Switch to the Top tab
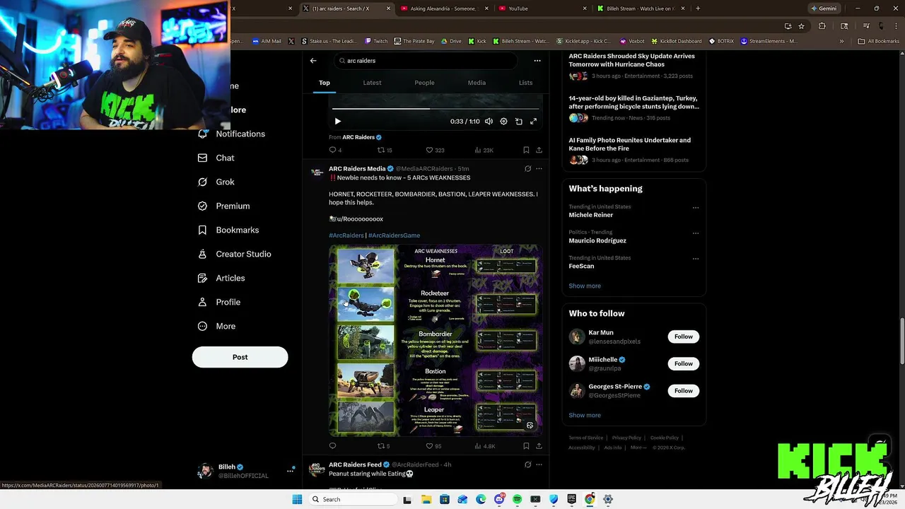905x509 pixels. tap(324, 83)
